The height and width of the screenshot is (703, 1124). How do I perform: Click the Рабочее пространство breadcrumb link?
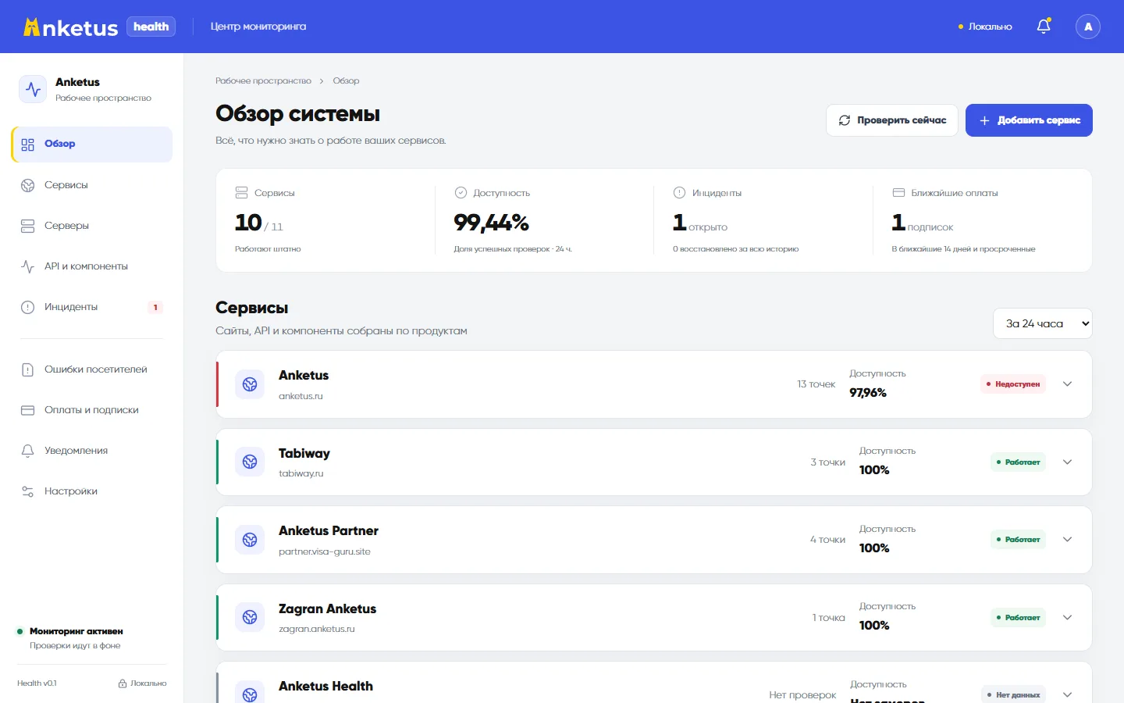(x=263, y=81)
